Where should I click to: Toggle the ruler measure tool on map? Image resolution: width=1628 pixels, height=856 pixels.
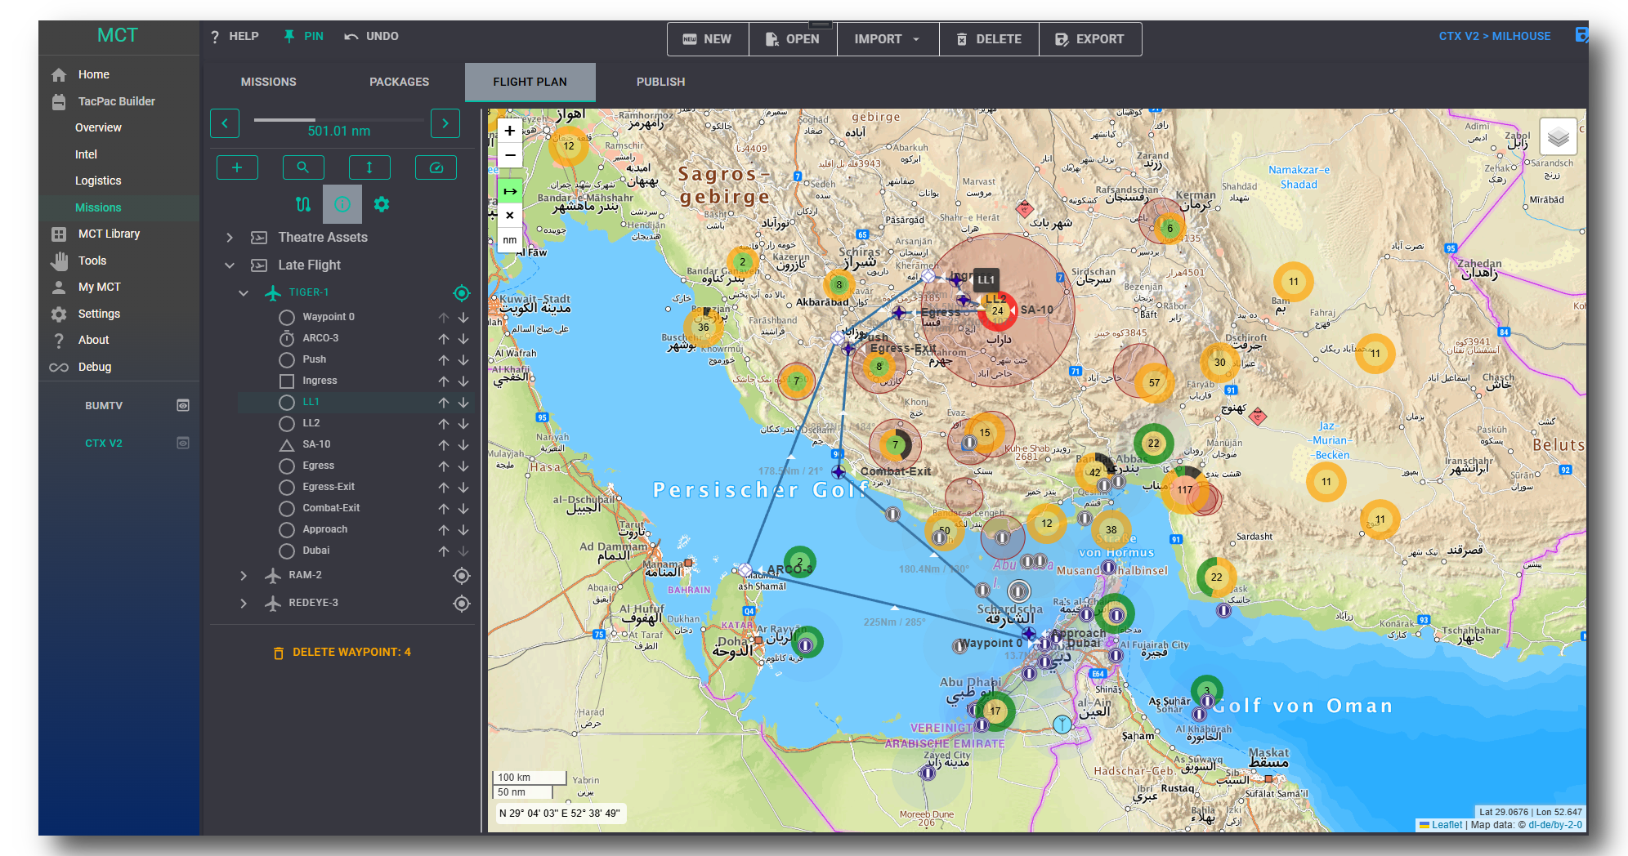[509, 191]
